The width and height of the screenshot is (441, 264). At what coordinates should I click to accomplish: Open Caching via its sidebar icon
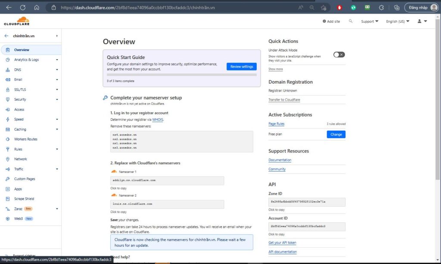click(9, 129)
